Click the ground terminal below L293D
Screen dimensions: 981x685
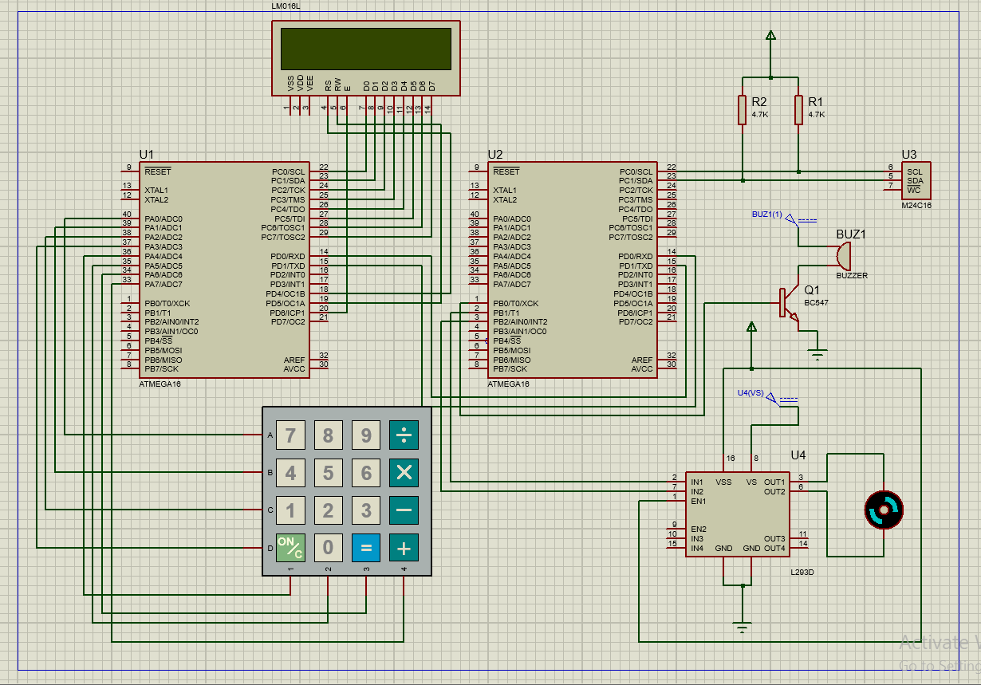tap(741, 627)
